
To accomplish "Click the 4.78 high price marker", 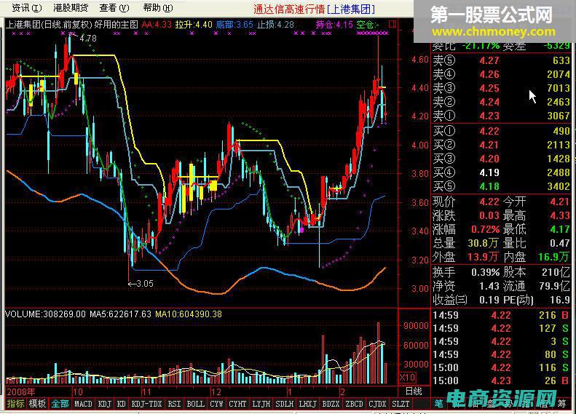I will click(x=88, y=38).
